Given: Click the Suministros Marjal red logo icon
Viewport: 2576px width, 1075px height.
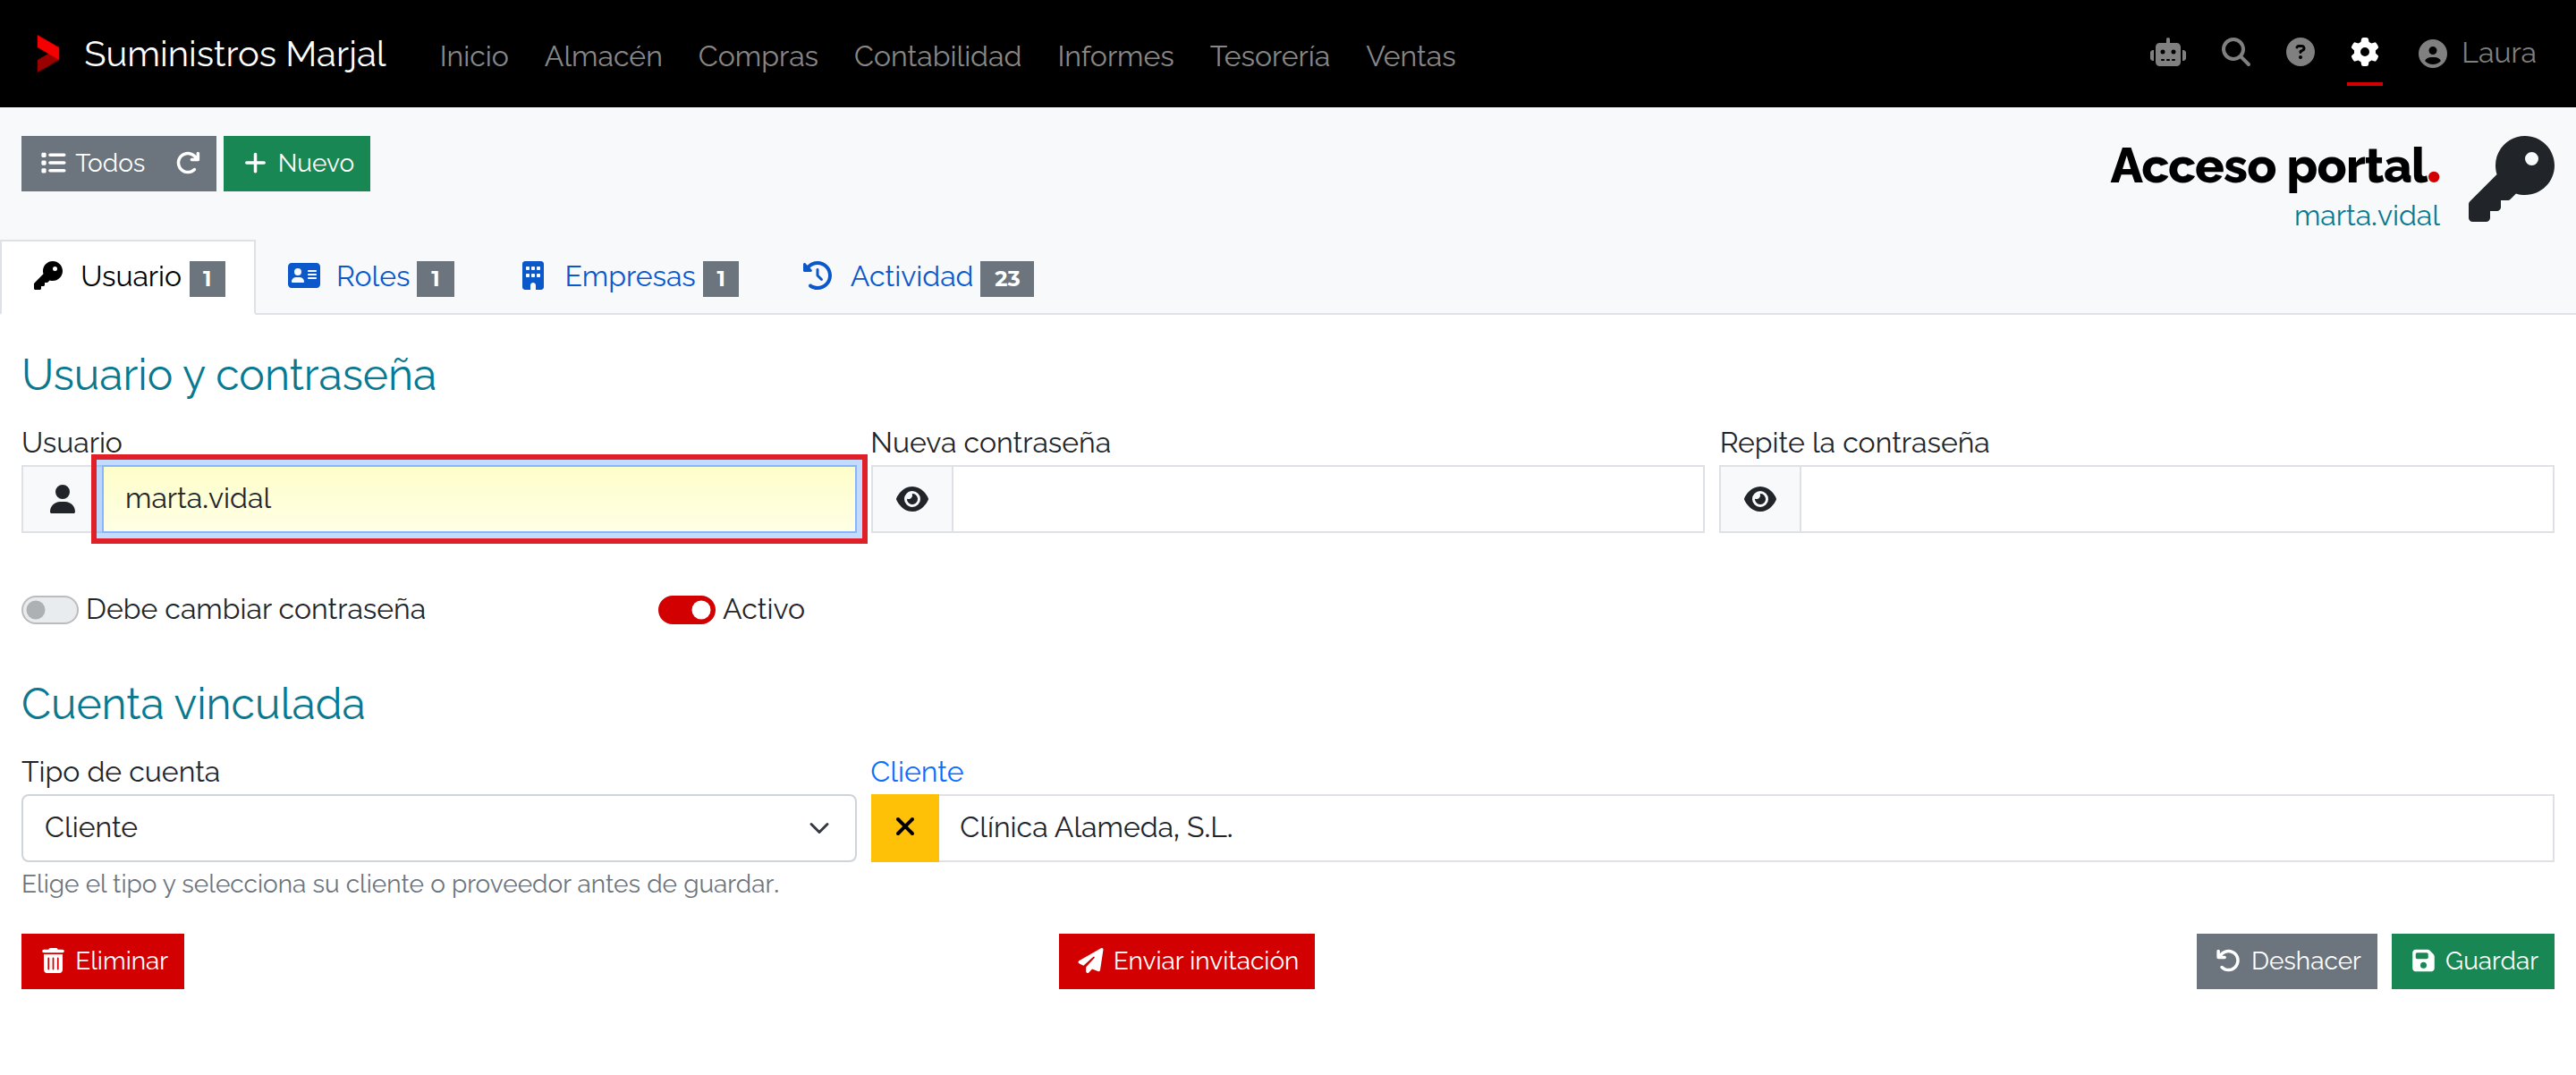Looking at the screenshot, I should [x=47, y=54].
